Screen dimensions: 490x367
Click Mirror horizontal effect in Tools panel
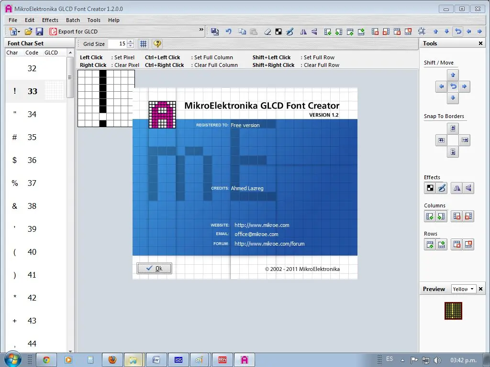coord(457,188)
